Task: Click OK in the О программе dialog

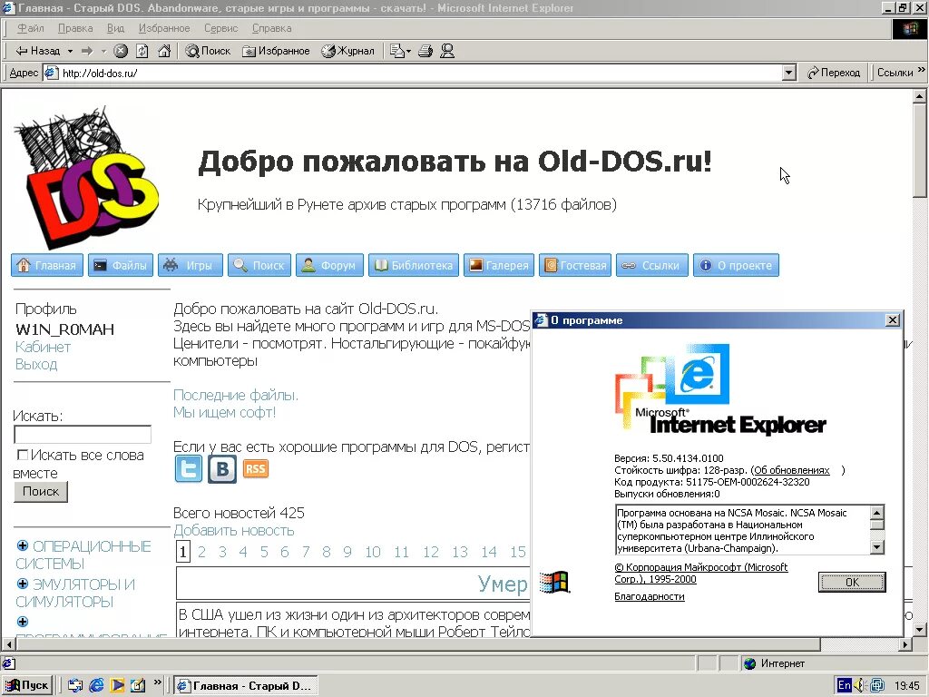Action: [x=852, y=582]
